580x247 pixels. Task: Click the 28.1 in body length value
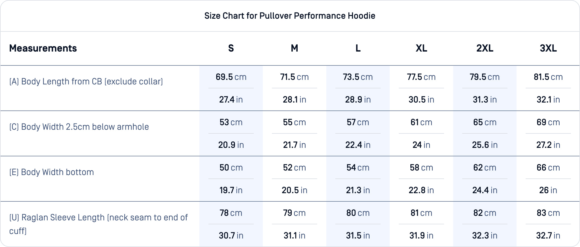click(x=295, y=100)
